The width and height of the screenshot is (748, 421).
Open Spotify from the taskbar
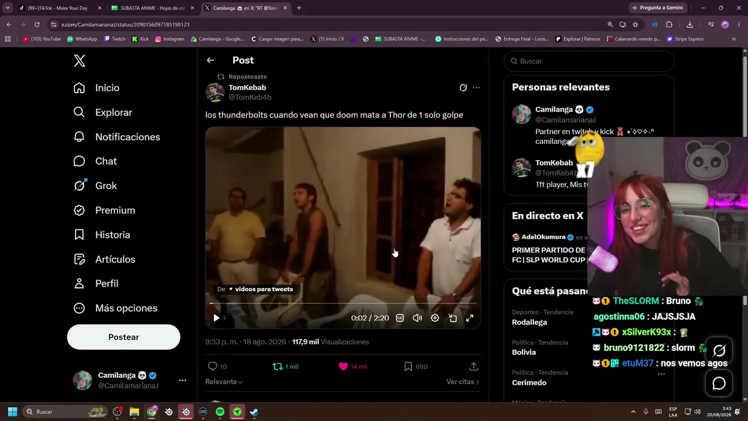click(220, 412)
